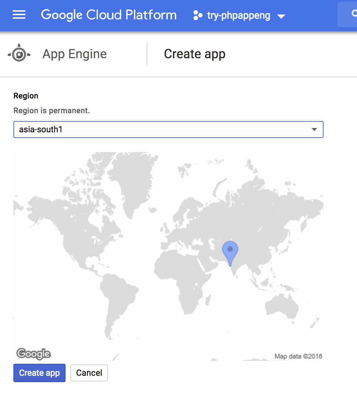Image resolution: width=357 pixels, height=398 pixels.
Task: Click the Create app button
Action: (x=39, y=373)
